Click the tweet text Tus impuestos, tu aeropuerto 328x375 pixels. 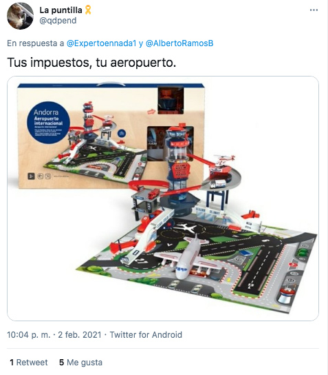pos(91,63)
